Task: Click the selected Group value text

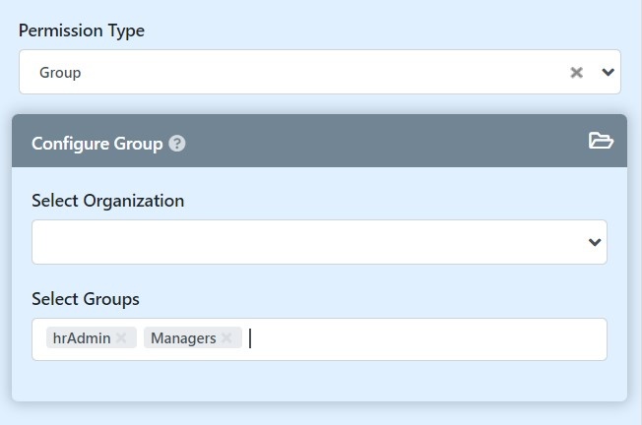Action: 60,73
